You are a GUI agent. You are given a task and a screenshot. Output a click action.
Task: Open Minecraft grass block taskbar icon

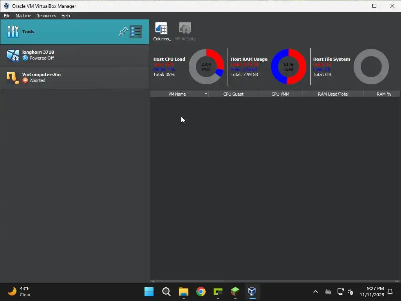[235, 292]
